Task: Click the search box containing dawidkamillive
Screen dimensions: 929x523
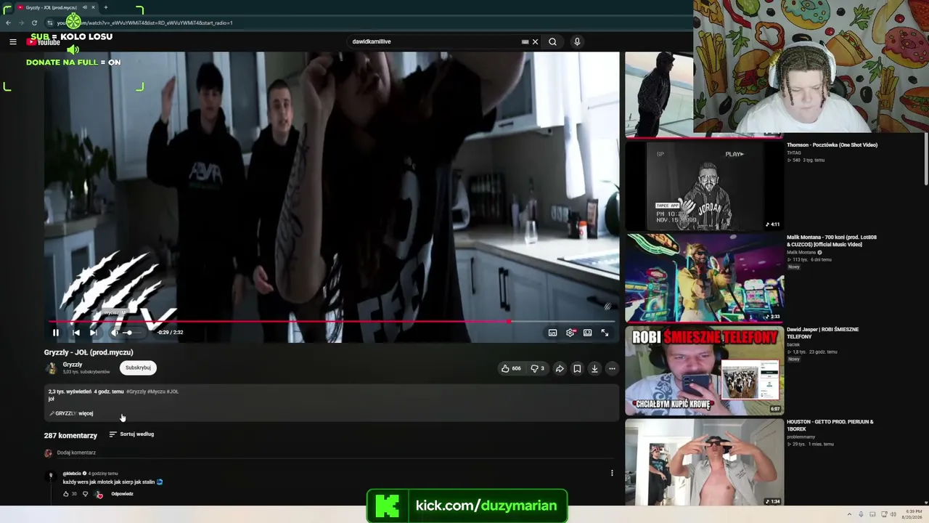Action: (434, 41)
